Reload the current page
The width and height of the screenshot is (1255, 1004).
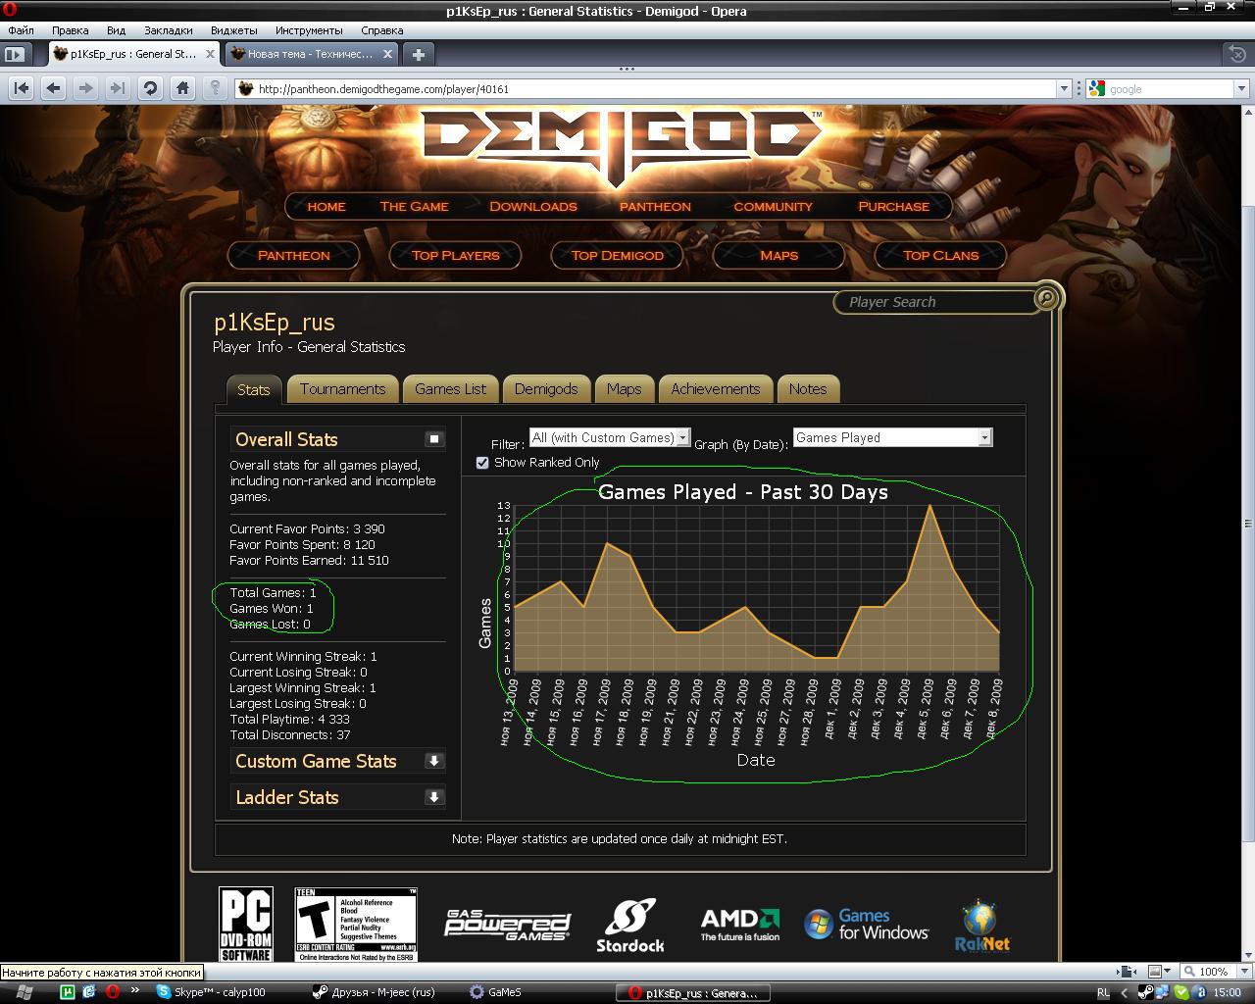click(x=150, y=88)
